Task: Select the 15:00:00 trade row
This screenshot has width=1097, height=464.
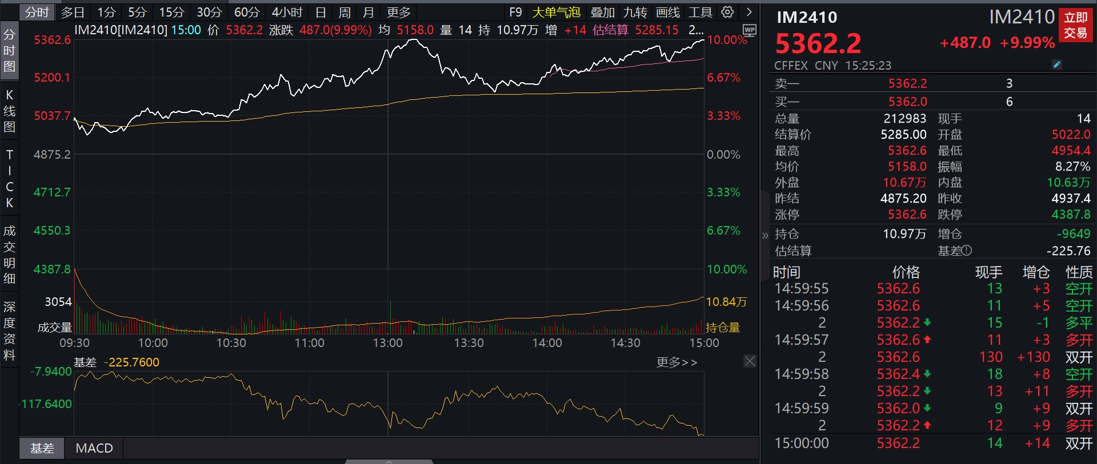Action: coord(932,443)
